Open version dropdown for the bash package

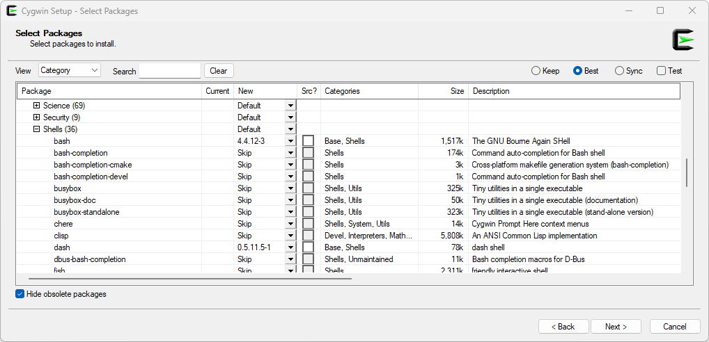(x=290, y=141)
